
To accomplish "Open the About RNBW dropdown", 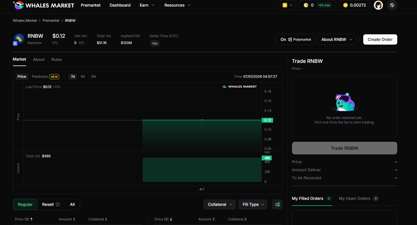I will pyautogui.click(x=336, y=39).
